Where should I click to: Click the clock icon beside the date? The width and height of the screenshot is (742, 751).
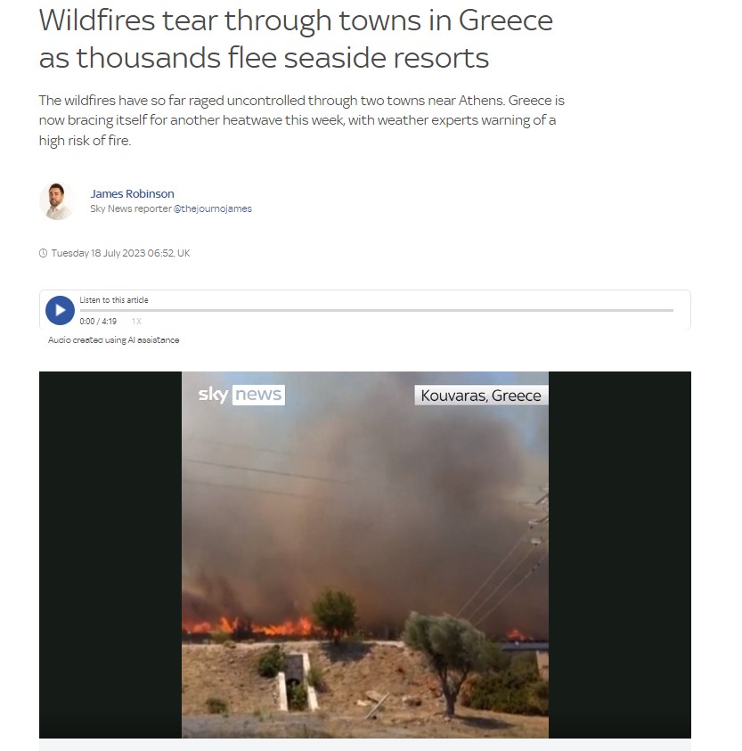pyautogui.click(x=43, y=253)
